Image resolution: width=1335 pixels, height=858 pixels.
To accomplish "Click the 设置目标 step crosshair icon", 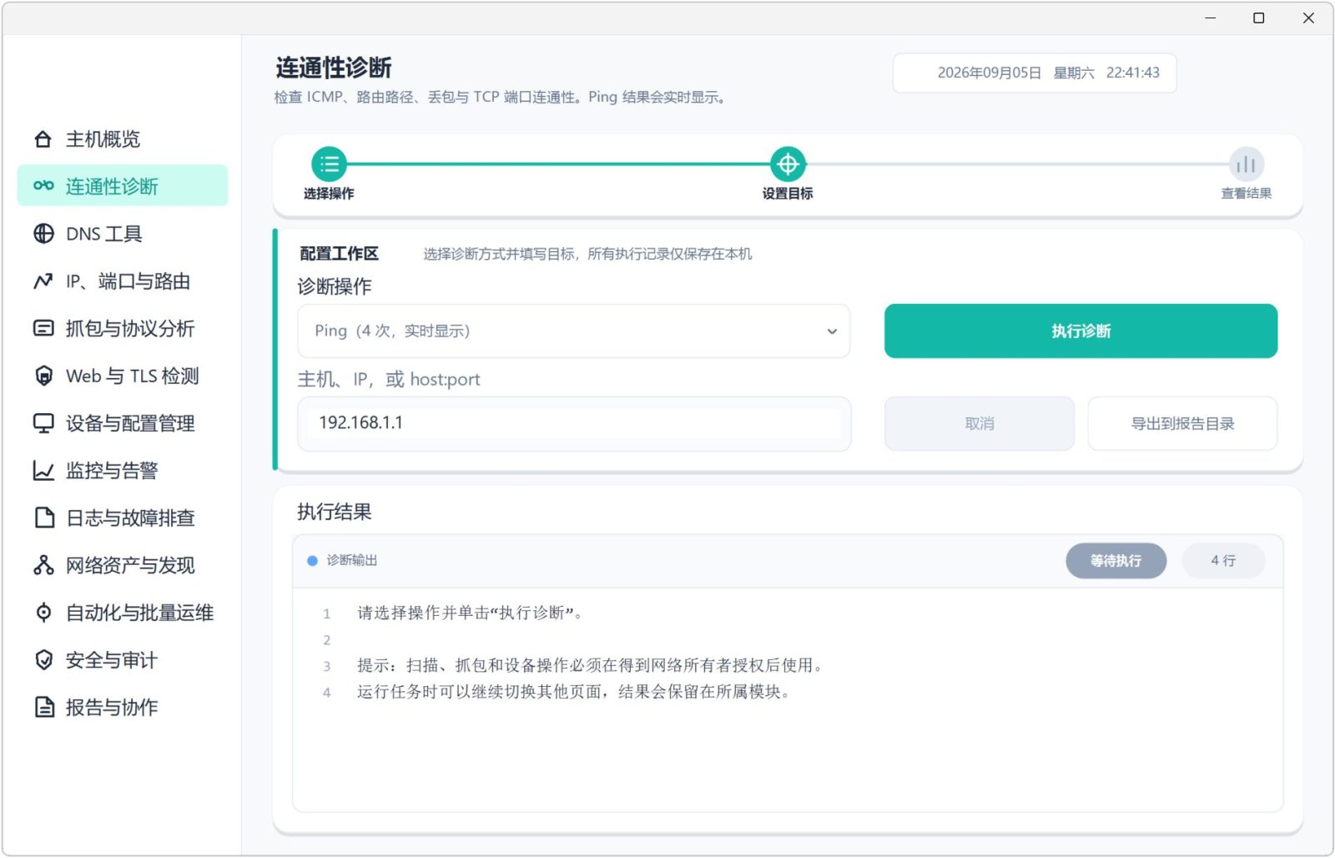I will [788, 164].
